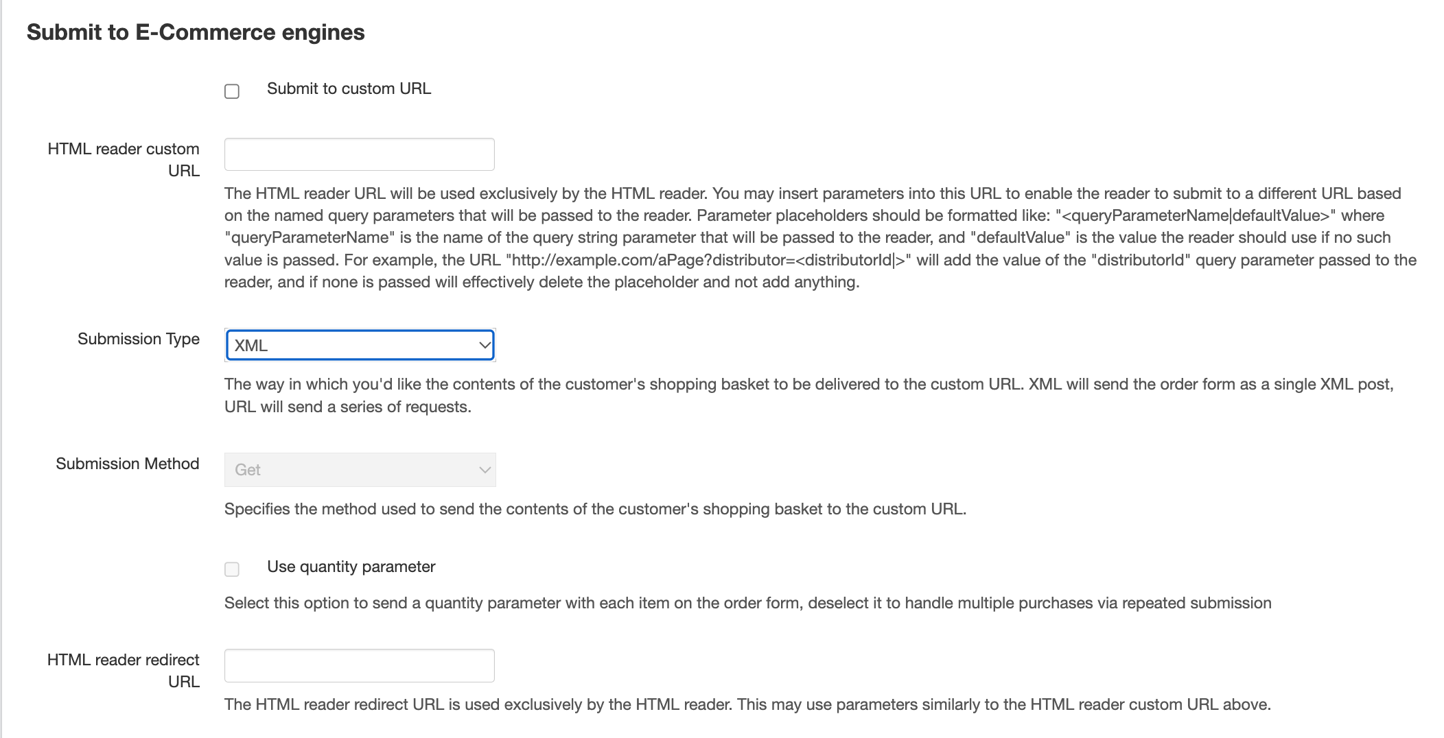Click the "Use quantity parameter" label text
This screenshot has width=1444, height=738.
351,567
